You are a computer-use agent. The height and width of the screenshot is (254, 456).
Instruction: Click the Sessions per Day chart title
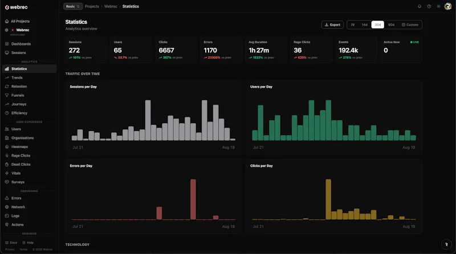tap(83, 87)
